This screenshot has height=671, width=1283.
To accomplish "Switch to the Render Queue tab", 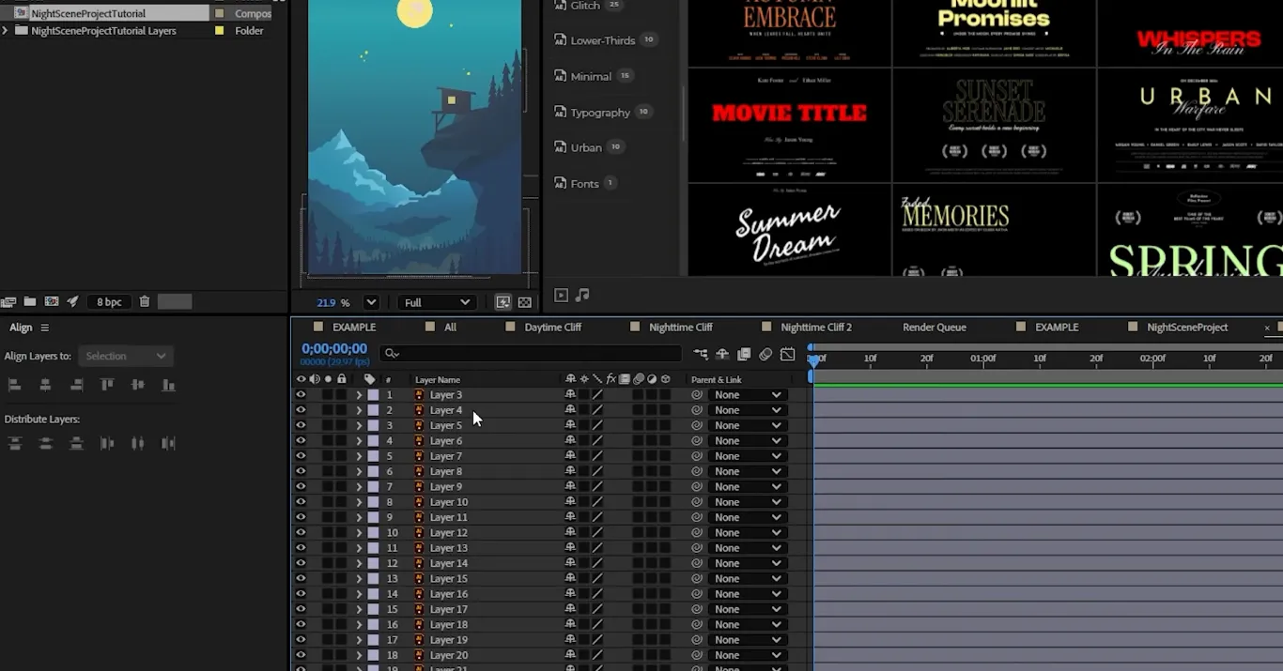I will pos(934,327).
